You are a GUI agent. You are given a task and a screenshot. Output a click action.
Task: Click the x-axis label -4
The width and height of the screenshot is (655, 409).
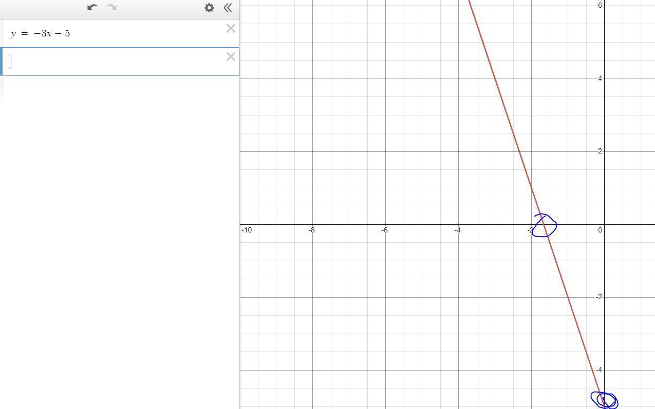tap(458, 230)
